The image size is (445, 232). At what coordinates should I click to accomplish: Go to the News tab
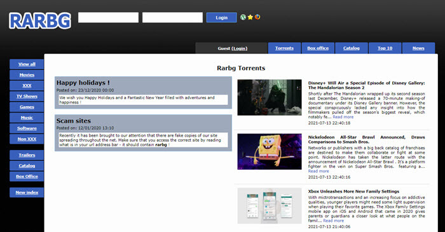(418, 48)
